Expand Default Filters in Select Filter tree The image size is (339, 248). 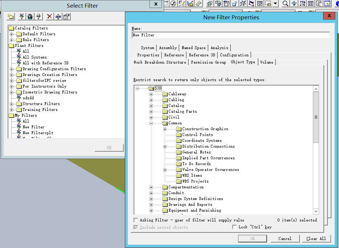12,34
